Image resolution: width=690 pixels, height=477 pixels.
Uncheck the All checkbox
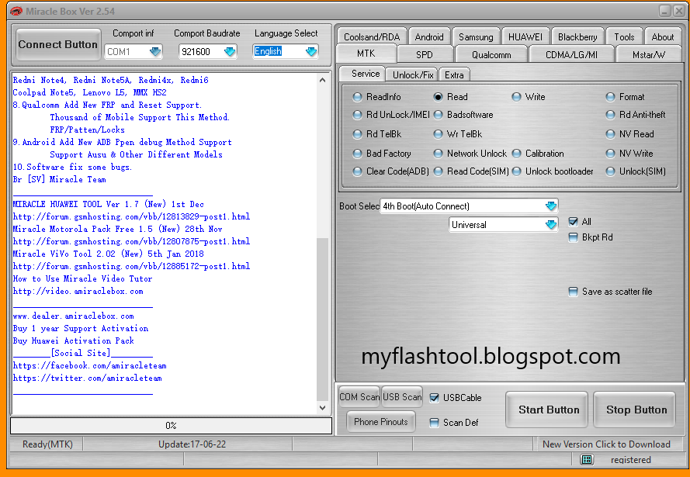point(573,222)
